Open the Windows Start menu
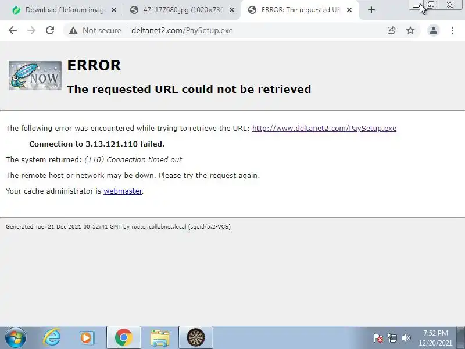Screen dimensions: 465x349 coord(15,337)
